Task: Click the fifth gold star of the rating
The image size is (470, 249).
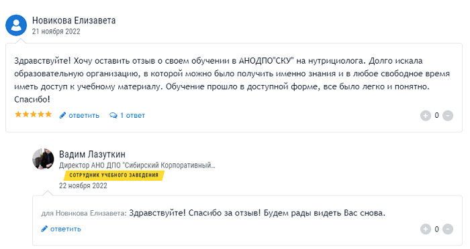Action: pyautogui.click(x=48, y=114)
